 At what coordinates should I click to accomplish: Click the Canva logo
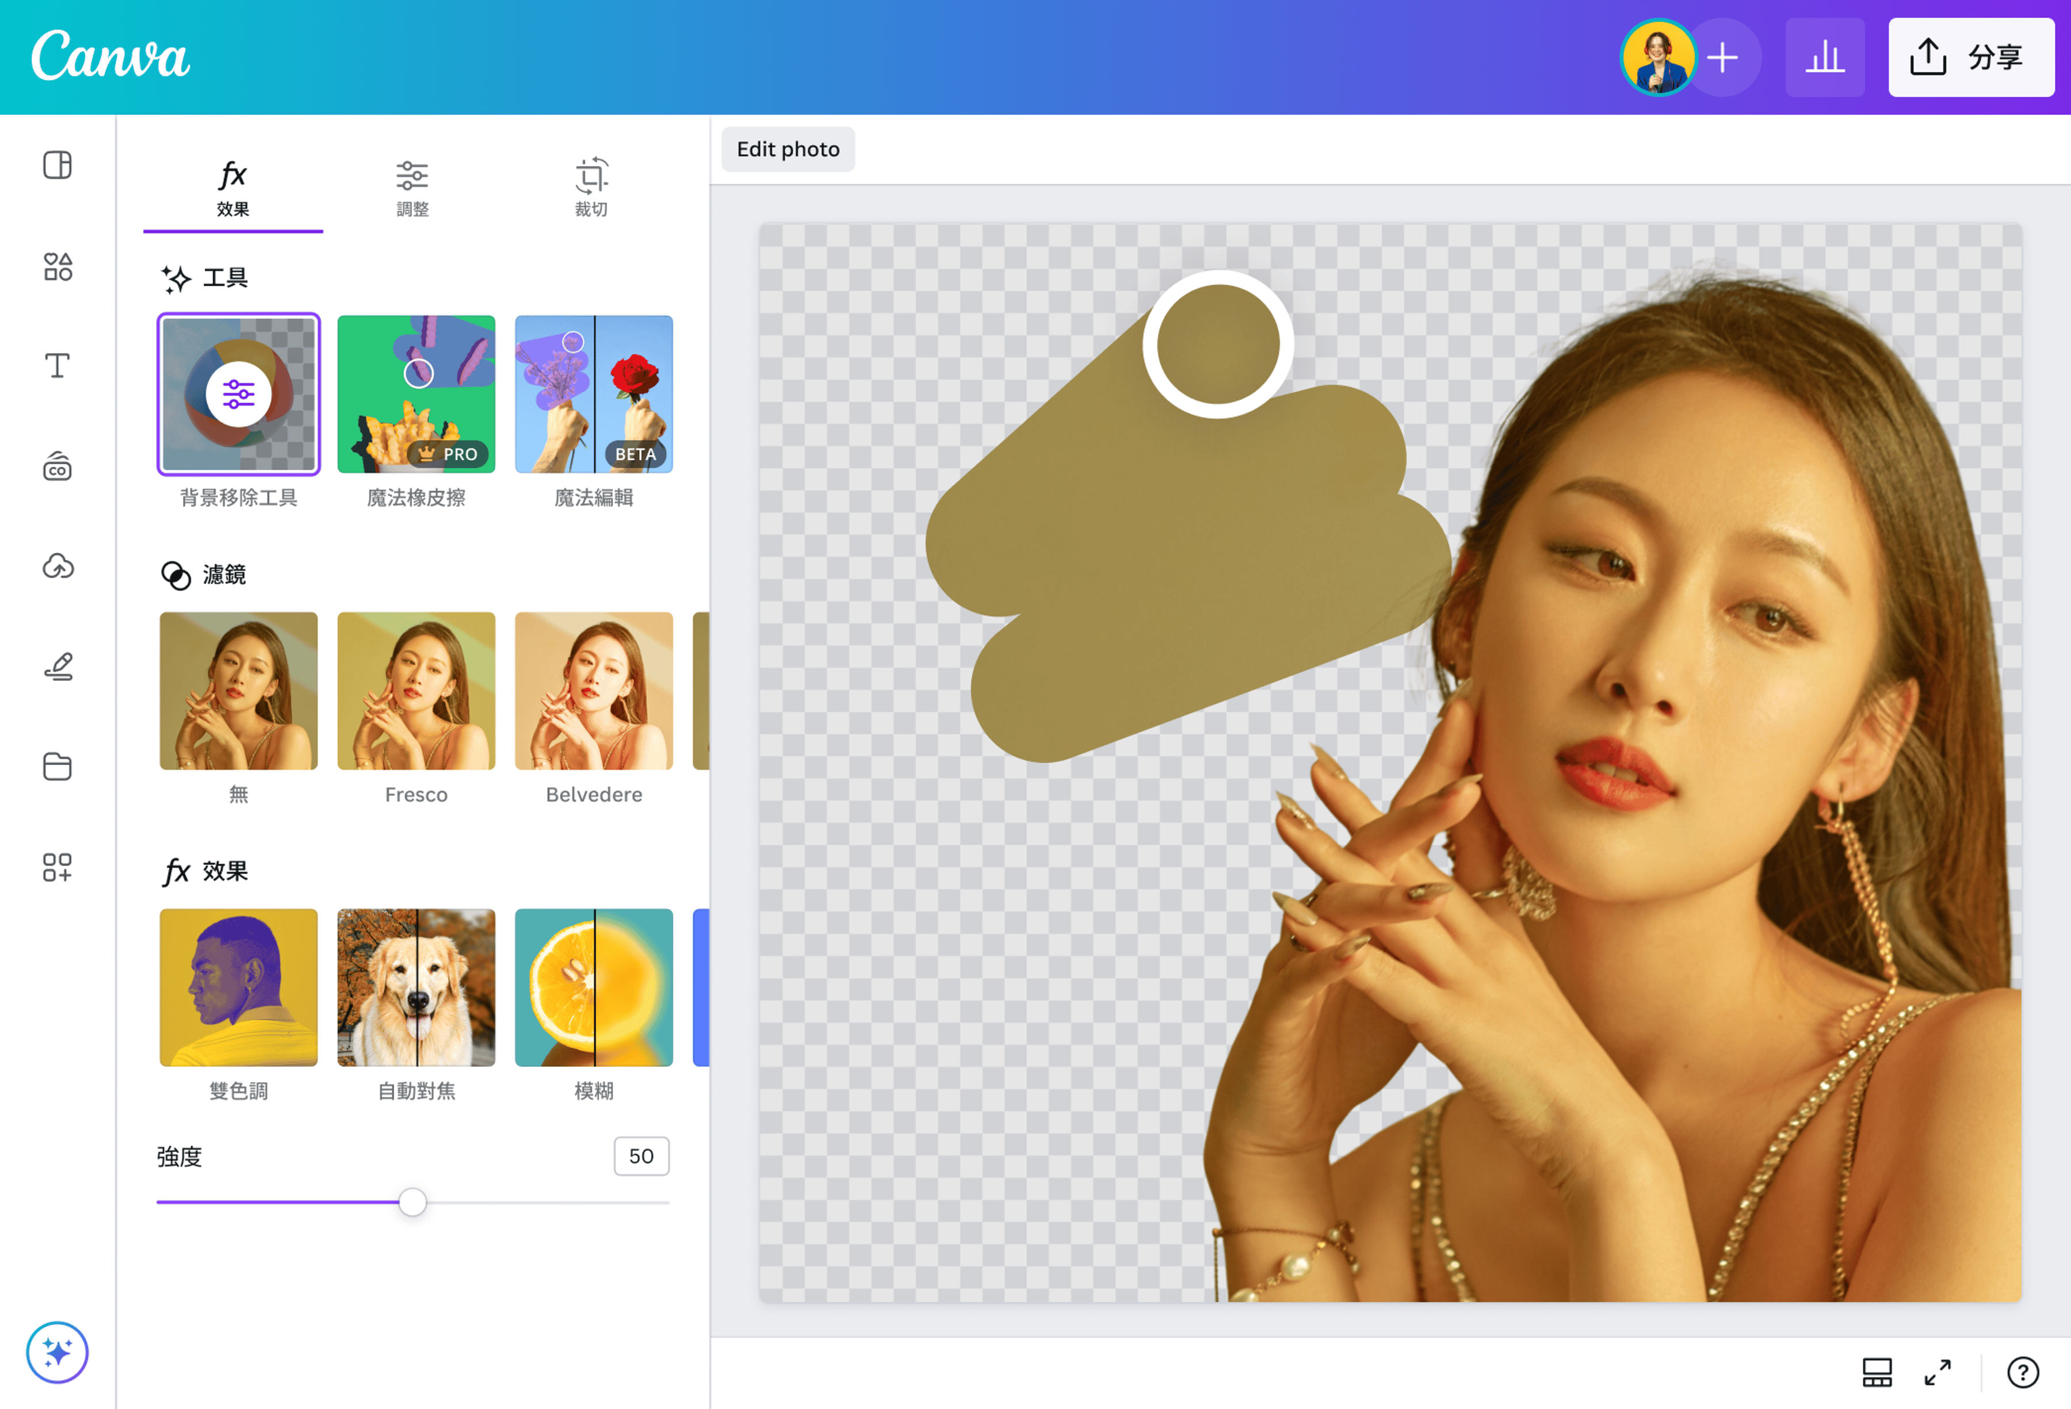coord(110,56)
